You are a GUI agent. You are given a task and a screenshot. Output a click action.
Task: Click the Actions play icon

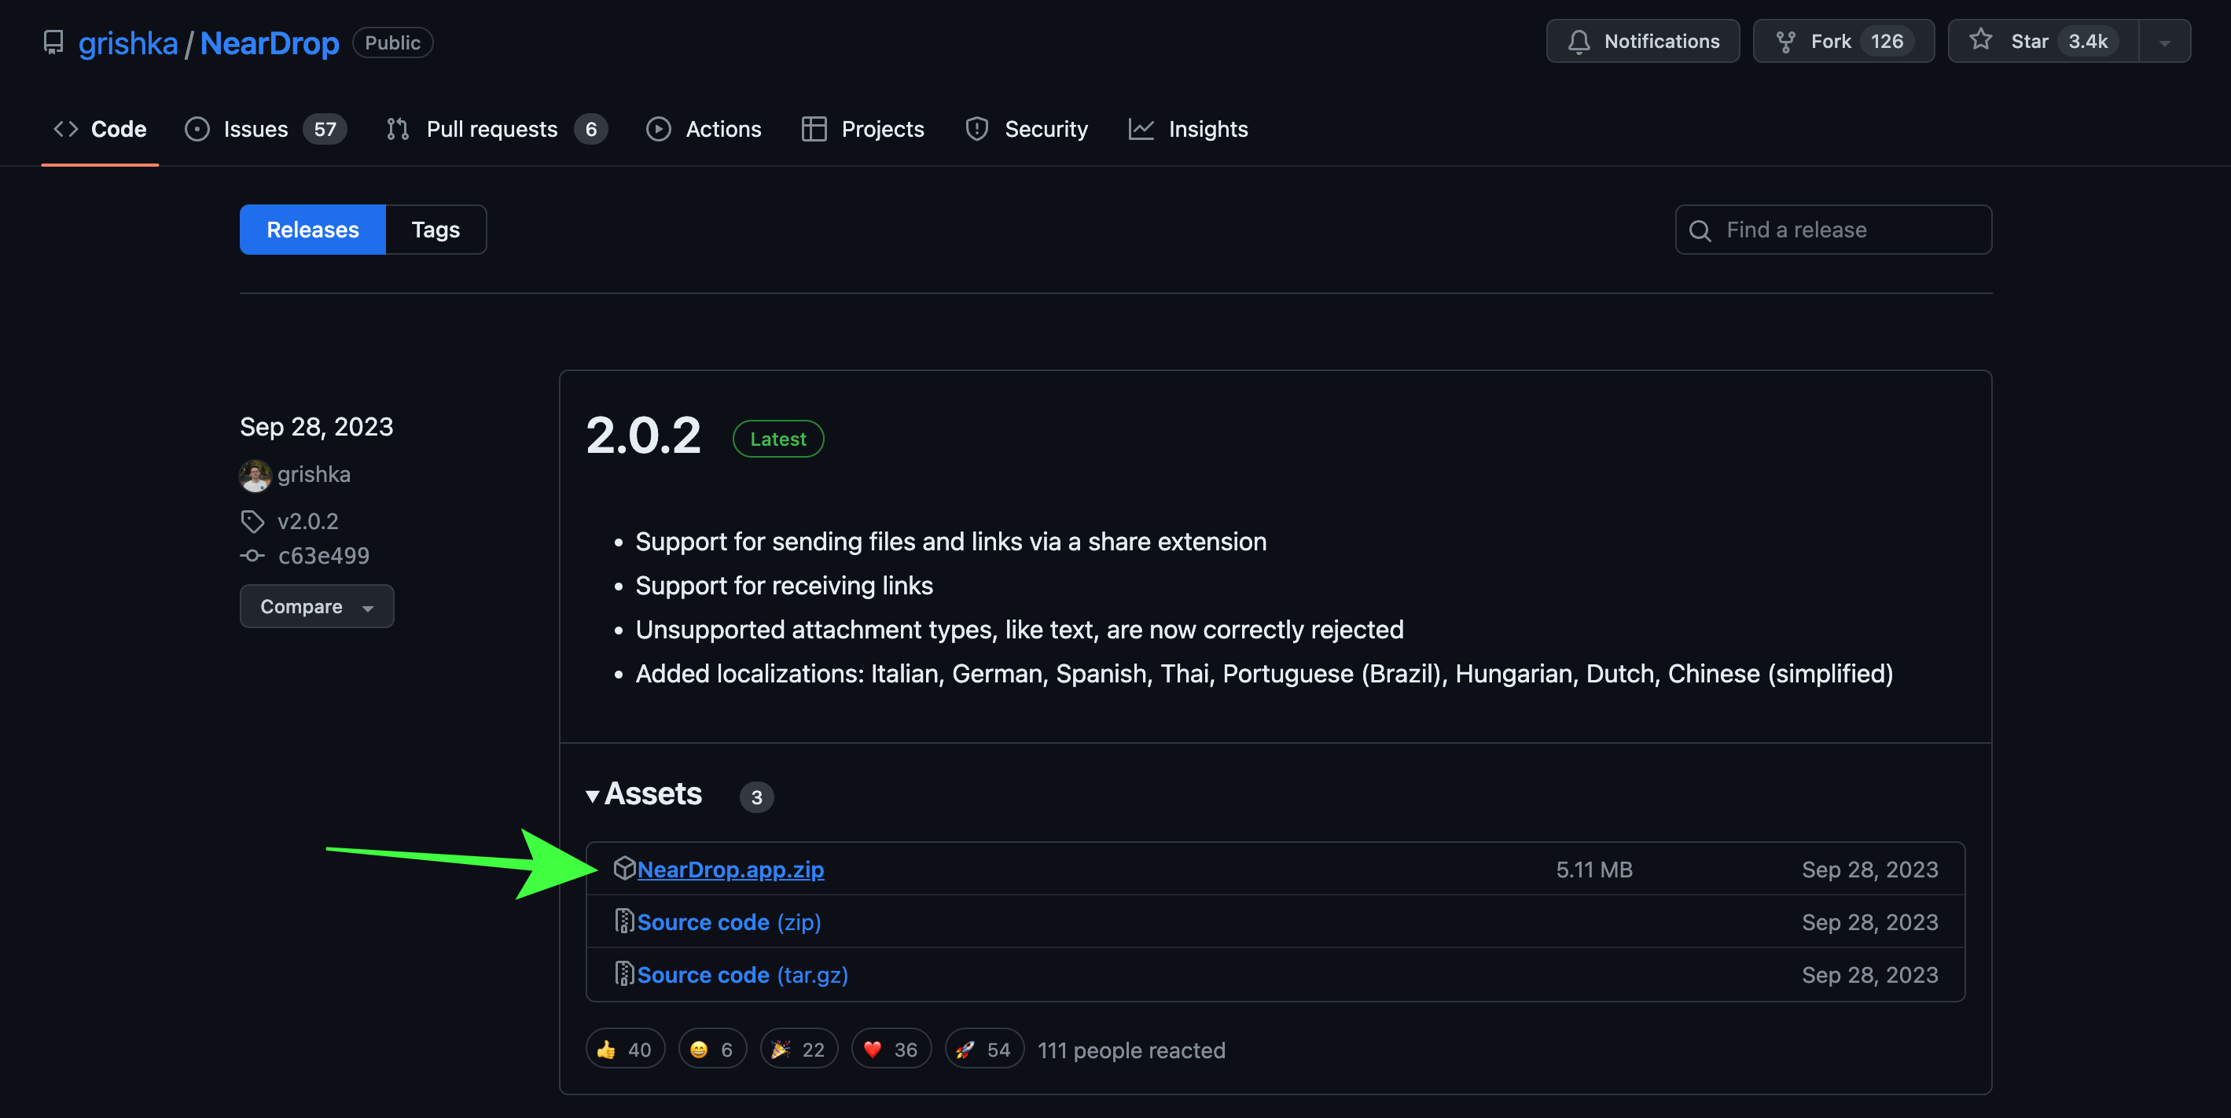[658, 129]
